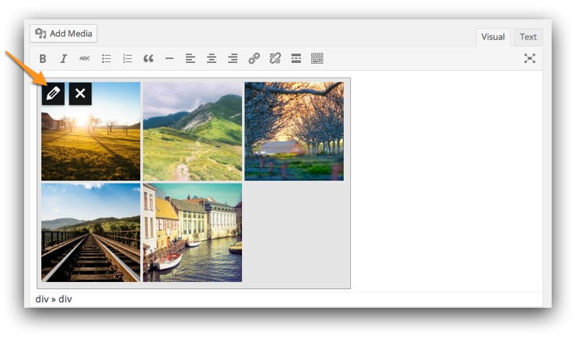The width and height of the screenshot is (575, 338).
Task: Toggle the extra toolbar row
Action: point(317,58)
